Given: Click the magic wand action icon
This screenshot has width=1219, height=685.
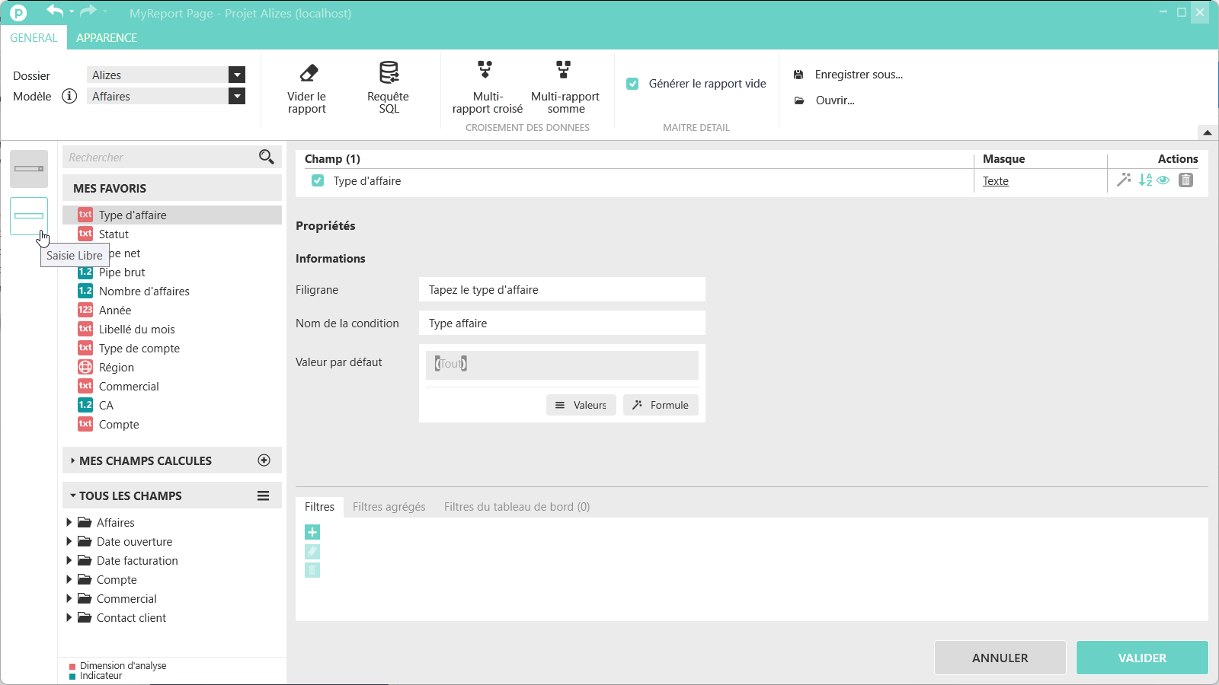Looking at the screenshot, I should point(1124,180).
